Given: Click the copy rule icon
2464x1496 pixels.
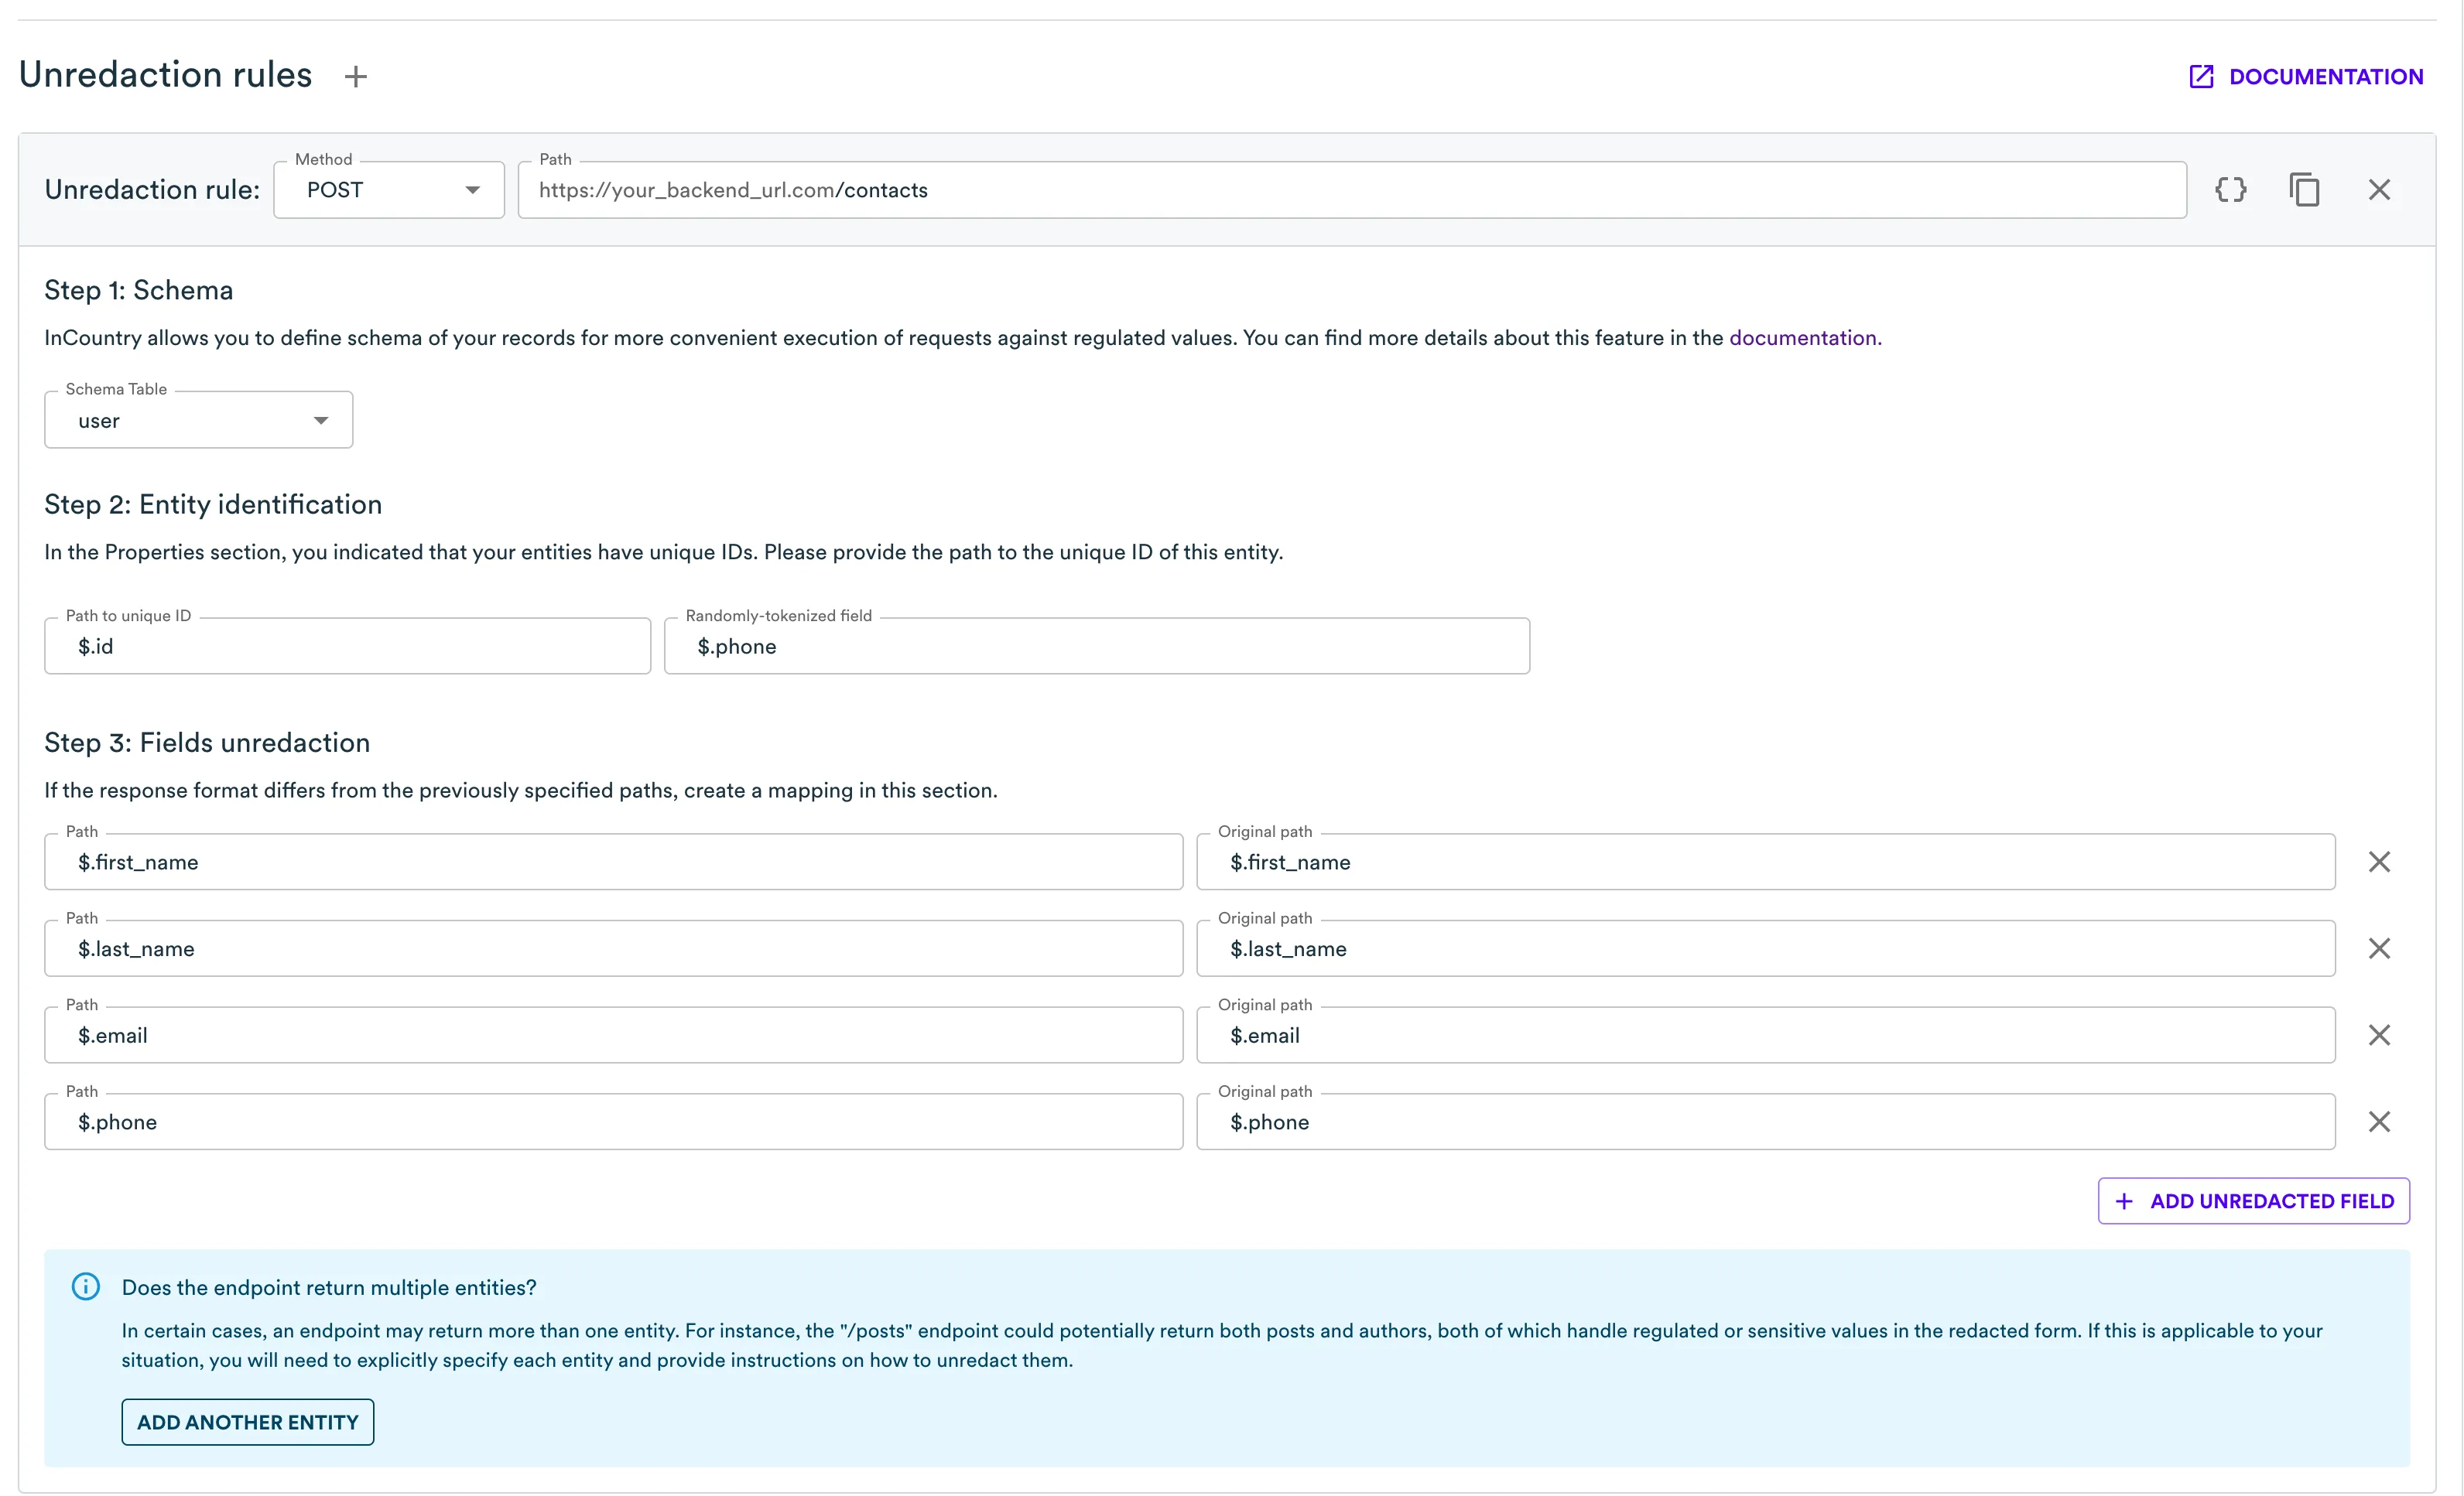Looking at the screenshot, I should 2305,190.
